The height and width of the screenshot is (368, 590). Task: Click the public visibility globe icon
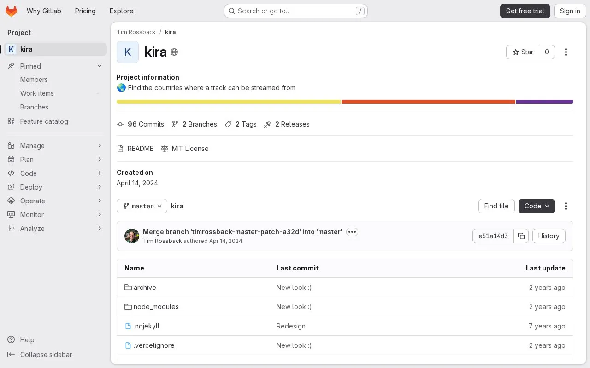pos(174,52)
